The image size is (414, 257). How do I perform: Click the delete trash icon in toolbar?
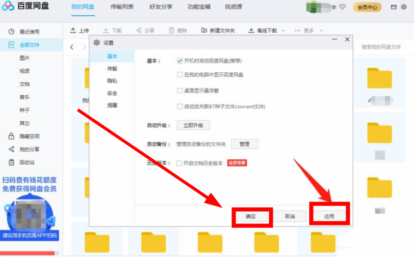[x=172, y=31]
